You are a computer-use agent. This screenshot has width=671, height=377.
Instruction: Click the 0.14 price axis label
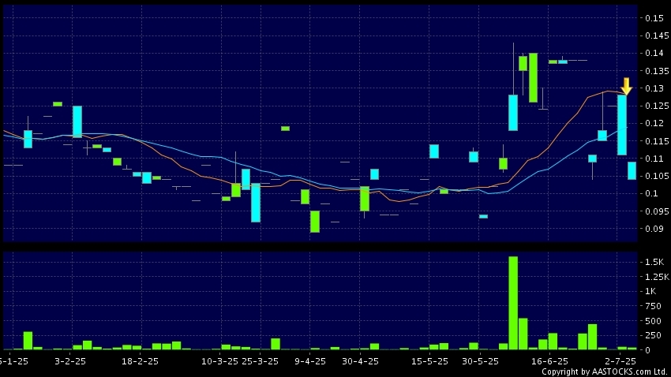[x=654, y=53]
